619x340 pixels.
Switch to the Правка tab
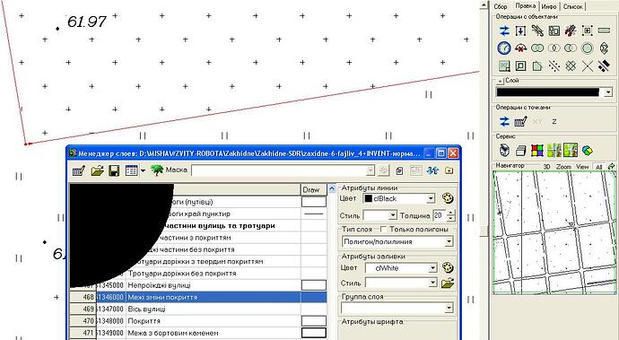coord(526,6)
